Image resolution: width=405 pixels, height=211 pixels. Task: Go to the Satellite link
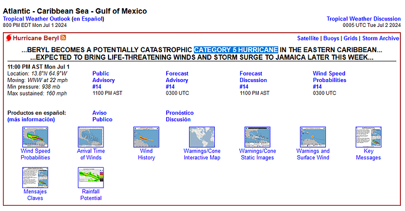pos(308,38)
